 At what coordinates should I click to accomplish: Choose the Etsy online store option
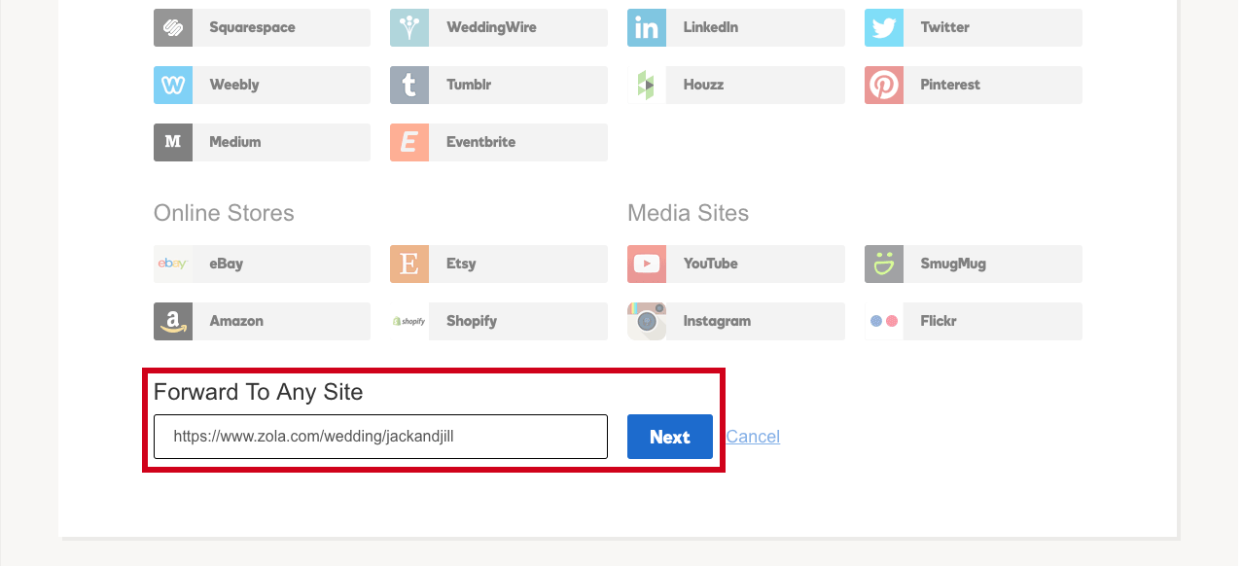click(499, 264)
